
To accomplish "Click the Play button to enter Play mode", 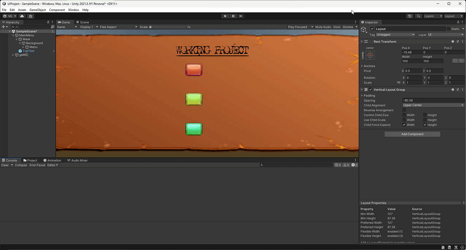I will coord(225,16).
